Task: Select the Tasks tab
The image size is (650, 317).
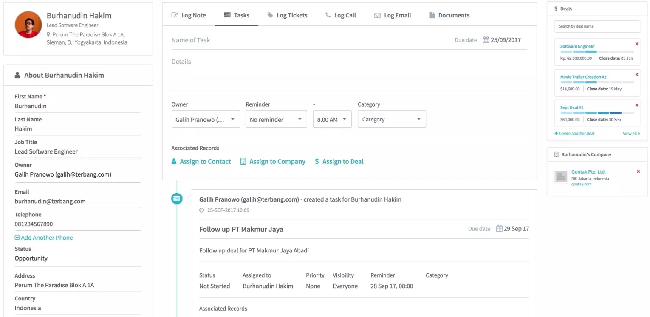Action: point(236,15)
